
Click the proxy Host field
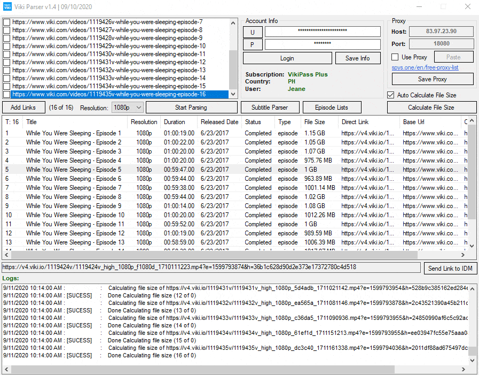(441, 31)
